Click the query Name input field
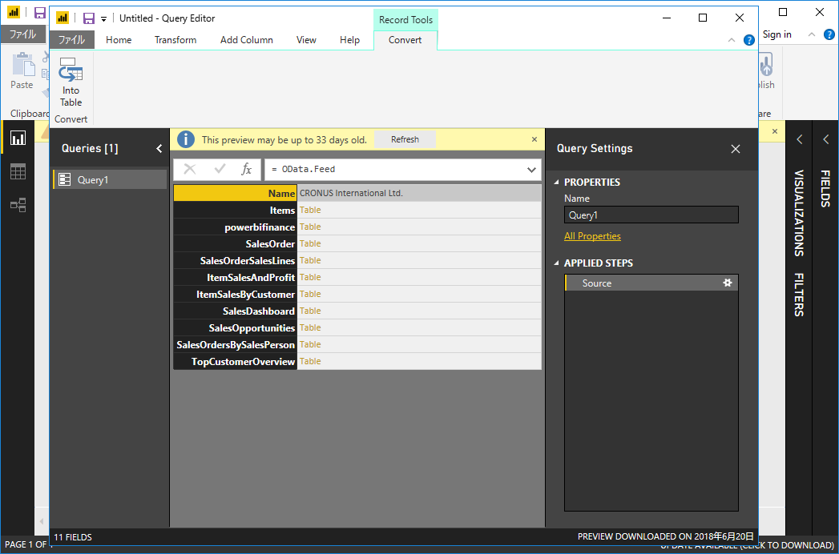 click(651, 215)
